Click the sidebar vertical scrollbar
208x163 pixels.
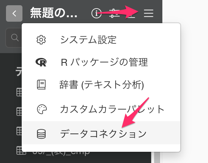pyautogui.click(x=157, y=157)
